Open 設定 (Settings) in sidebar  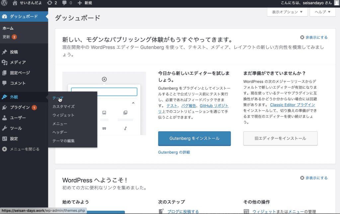coord(14,139)
